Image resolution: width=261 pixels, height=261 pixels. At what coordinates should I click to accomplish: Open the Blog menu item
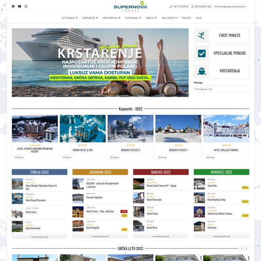pos(199,18)
